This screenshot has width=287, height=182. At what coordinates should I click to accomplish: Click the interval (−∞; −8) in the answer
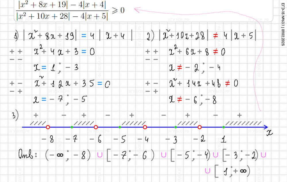click(x=68, y=155)
